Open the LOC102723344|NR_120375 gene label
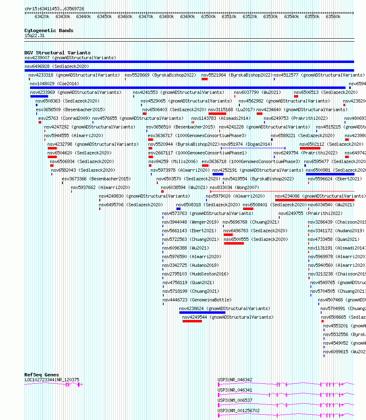This screenshot has height=420, width=366. click(52, 380)
